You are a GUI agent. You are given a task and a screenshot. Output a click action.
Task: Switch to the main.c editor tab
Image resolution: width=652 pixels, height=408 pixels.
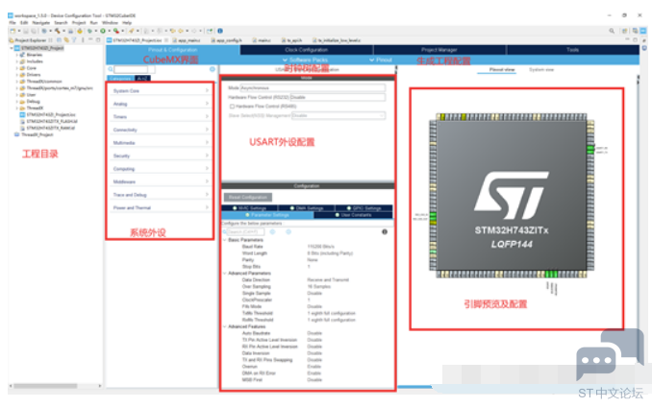(262, 40)
